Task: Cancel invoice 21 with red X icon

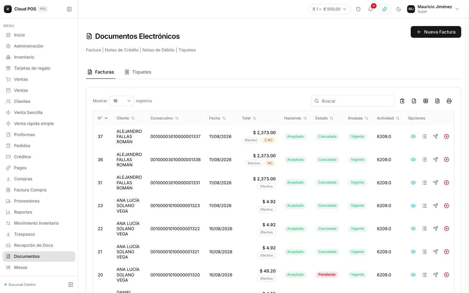Action: click(446, 252)
